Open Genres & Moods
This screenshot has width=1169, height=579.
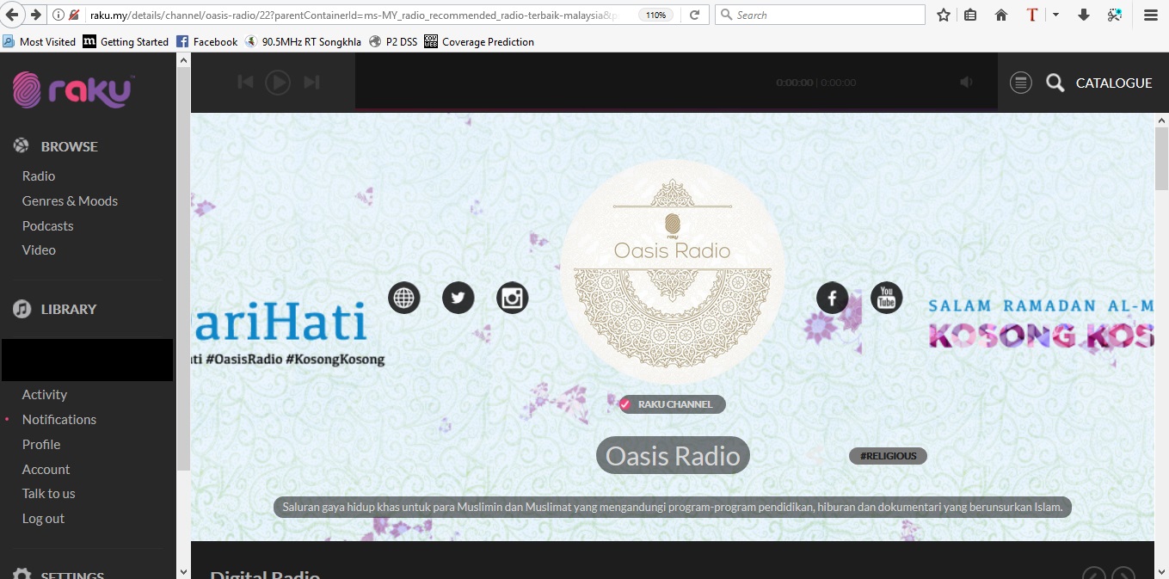(x=70, y=200)
